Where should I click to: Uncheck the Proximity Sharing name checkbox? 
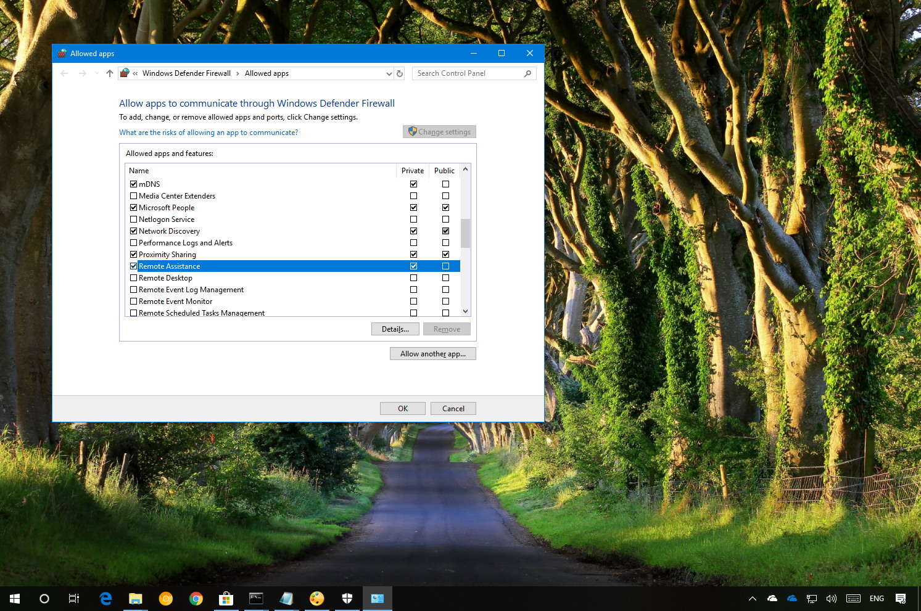pos(133,254)
